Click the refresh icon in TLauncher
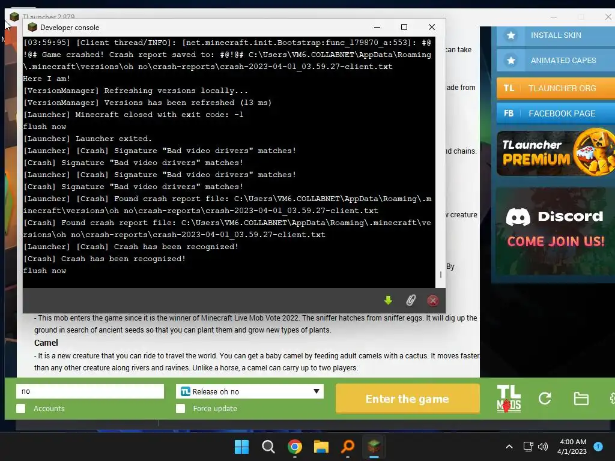 coord(545,399)
